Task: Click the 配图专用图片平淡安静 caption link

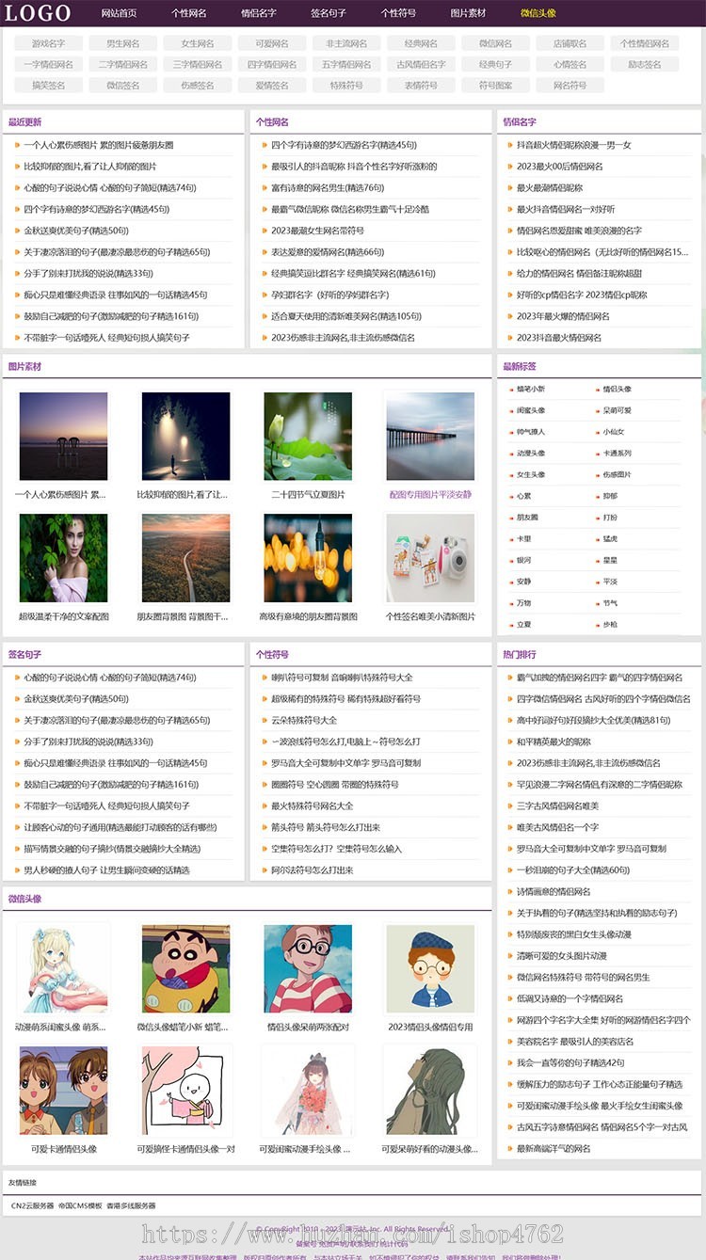Action: [430, 494]
